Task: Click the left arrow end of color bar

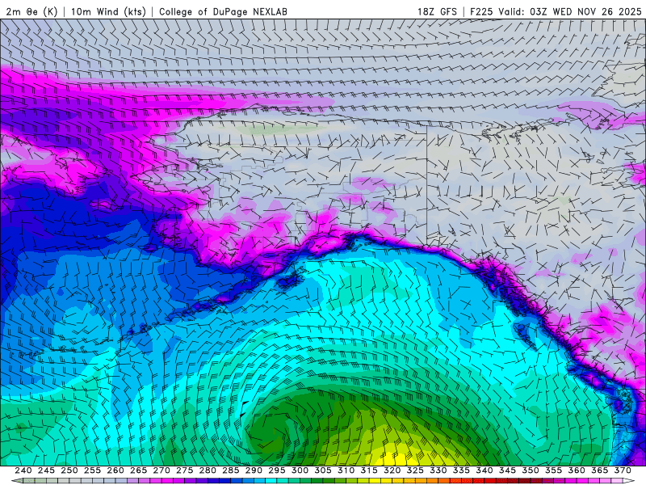Action: [x=17, y=481]
